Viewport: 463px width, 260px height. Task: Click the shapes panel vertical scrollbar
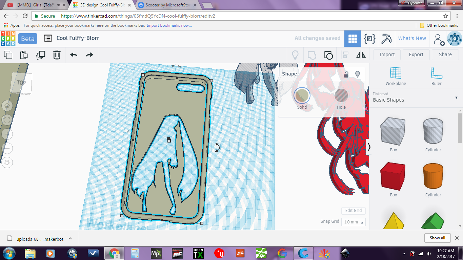(460, 128)
